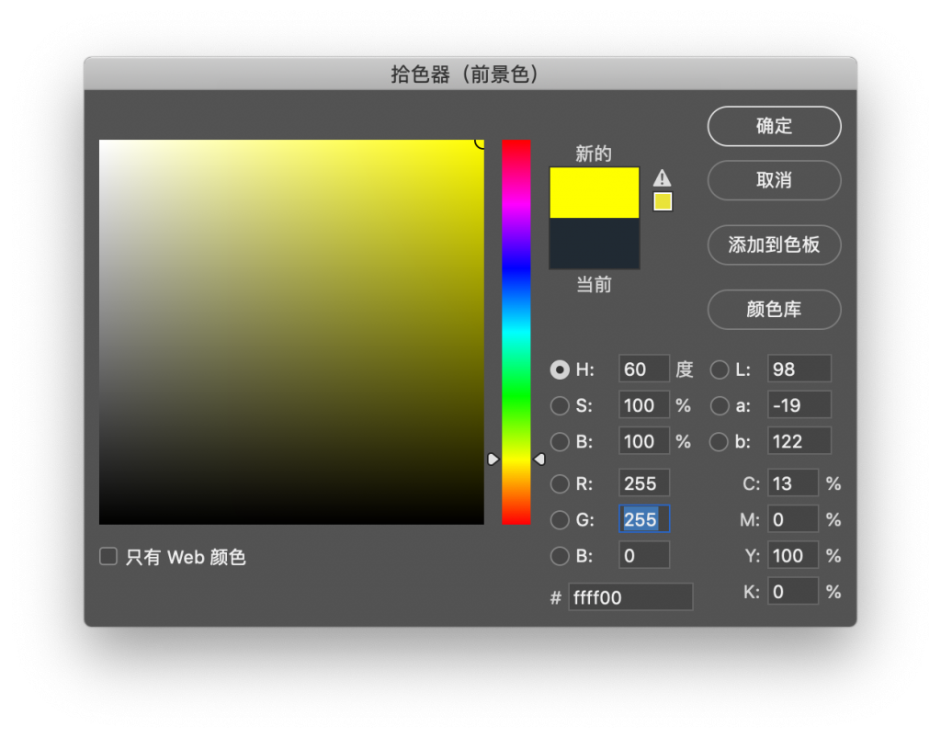This screenshot has height=738, width=941.
Task: Click the center of the color field
Action: coord(291,332)
